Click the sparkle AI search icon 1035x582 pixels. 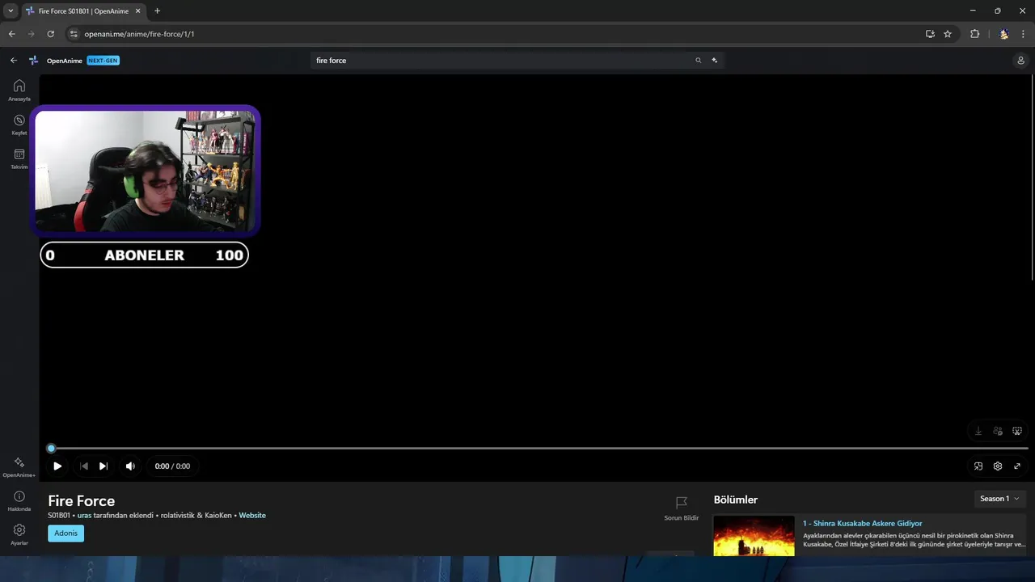(x=715, y=61)
